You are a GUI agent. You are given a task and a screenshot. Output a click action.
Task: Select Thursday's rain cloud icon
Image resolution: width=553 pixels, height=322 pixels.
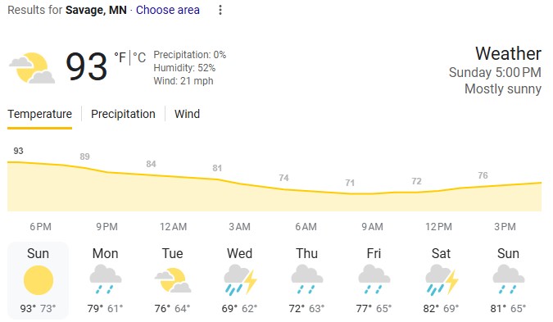click(307, 280)
